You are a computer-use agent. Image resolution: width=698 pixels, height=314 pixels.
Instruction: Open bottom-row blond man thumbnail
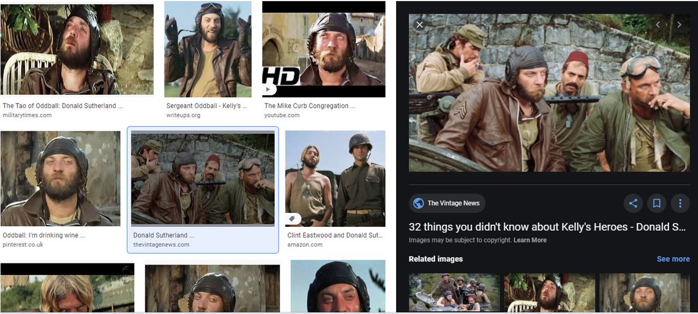pyautogui.click(x=67, y=287)
